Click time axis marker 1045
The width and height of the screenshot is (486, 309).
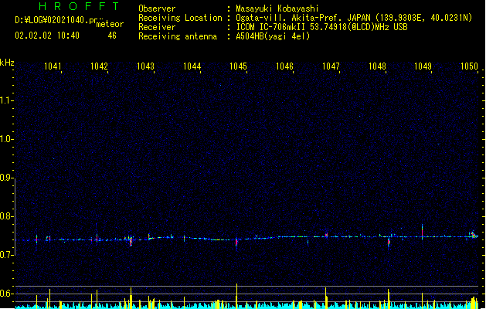tap(238, 66)
